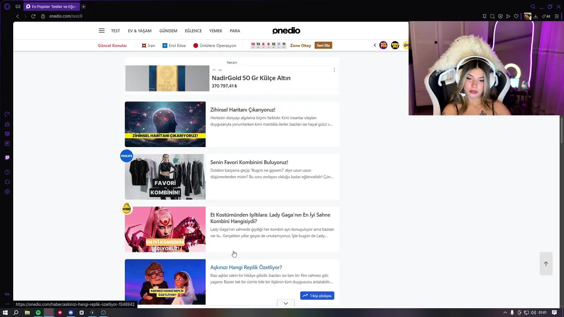Open the onedio hamburger menu

pyautogui.click(x=101, y=31)
